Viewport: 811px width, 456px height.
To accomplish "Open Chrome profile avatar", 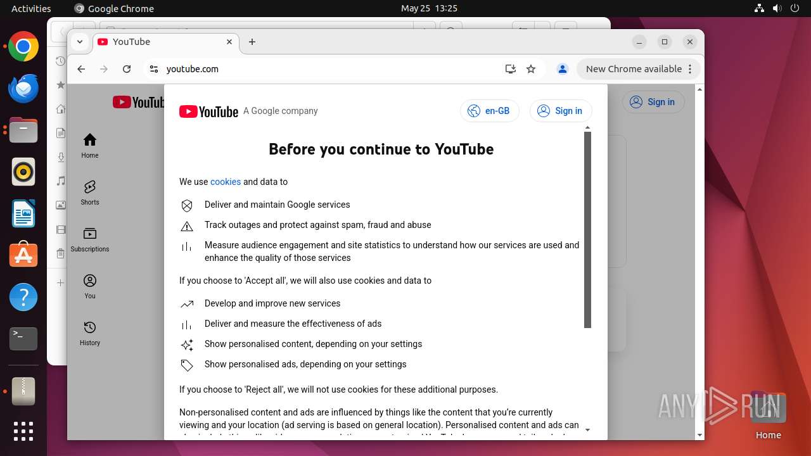I will click(562, 69).
